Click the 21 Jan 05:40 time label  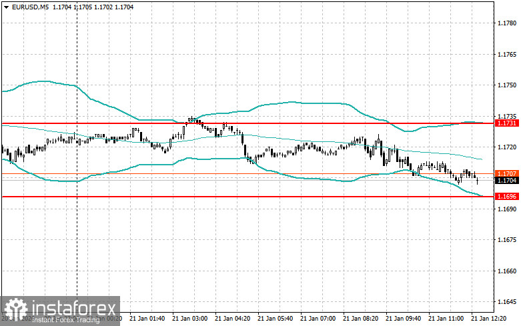tap(275, 319)
